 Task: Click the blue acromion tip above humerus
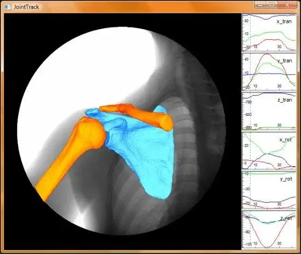point(92,112)
